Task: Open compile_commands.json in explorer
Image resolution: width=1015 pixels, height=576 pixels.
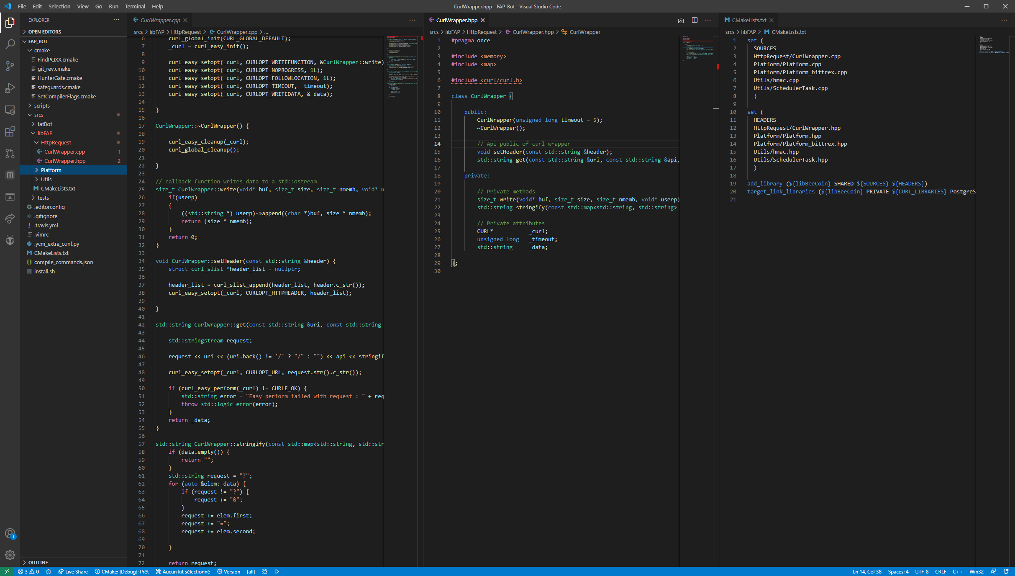Action: [74, 262]
